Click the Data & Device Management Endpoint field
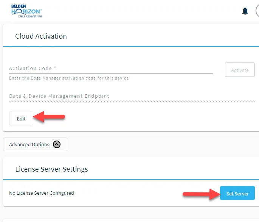259x222 pixels. point(132,97)
